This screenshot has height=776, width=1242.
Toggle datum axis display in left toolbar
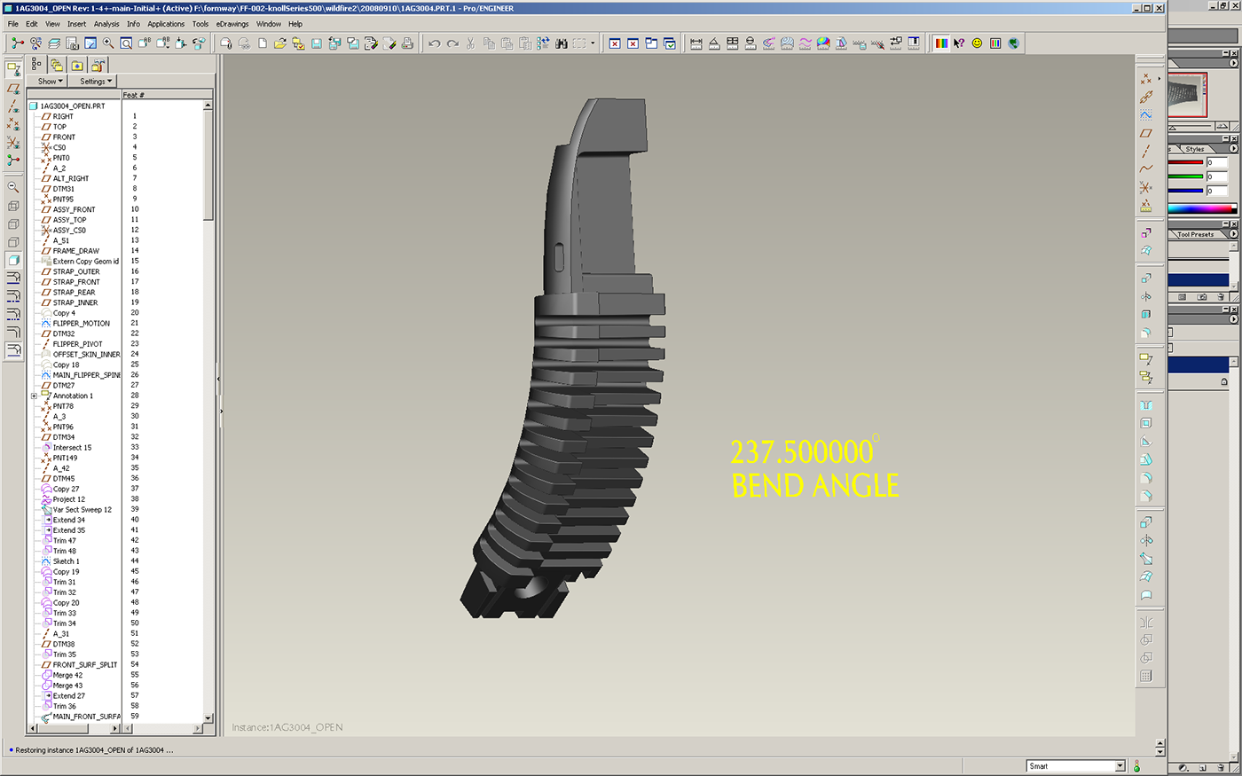pyautogui.click(x=13, y=106)
